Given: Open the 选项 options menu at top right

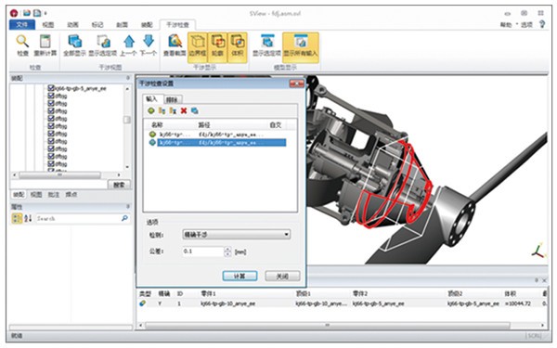Looking at the screenshot, I should (x=525, y=24).
